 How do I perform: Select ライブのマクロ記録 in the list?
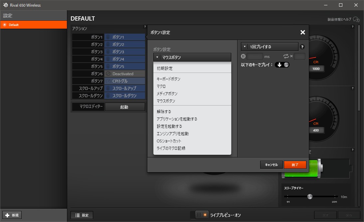tap(192, 148)
